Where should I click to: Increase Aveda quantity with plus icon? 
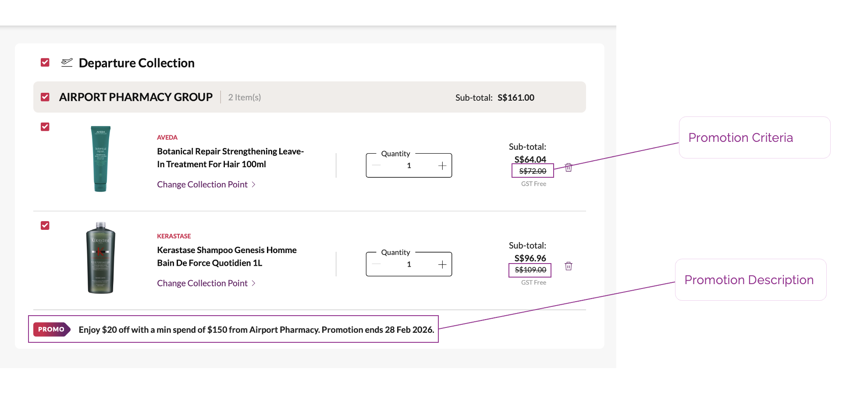coord(442,166)
